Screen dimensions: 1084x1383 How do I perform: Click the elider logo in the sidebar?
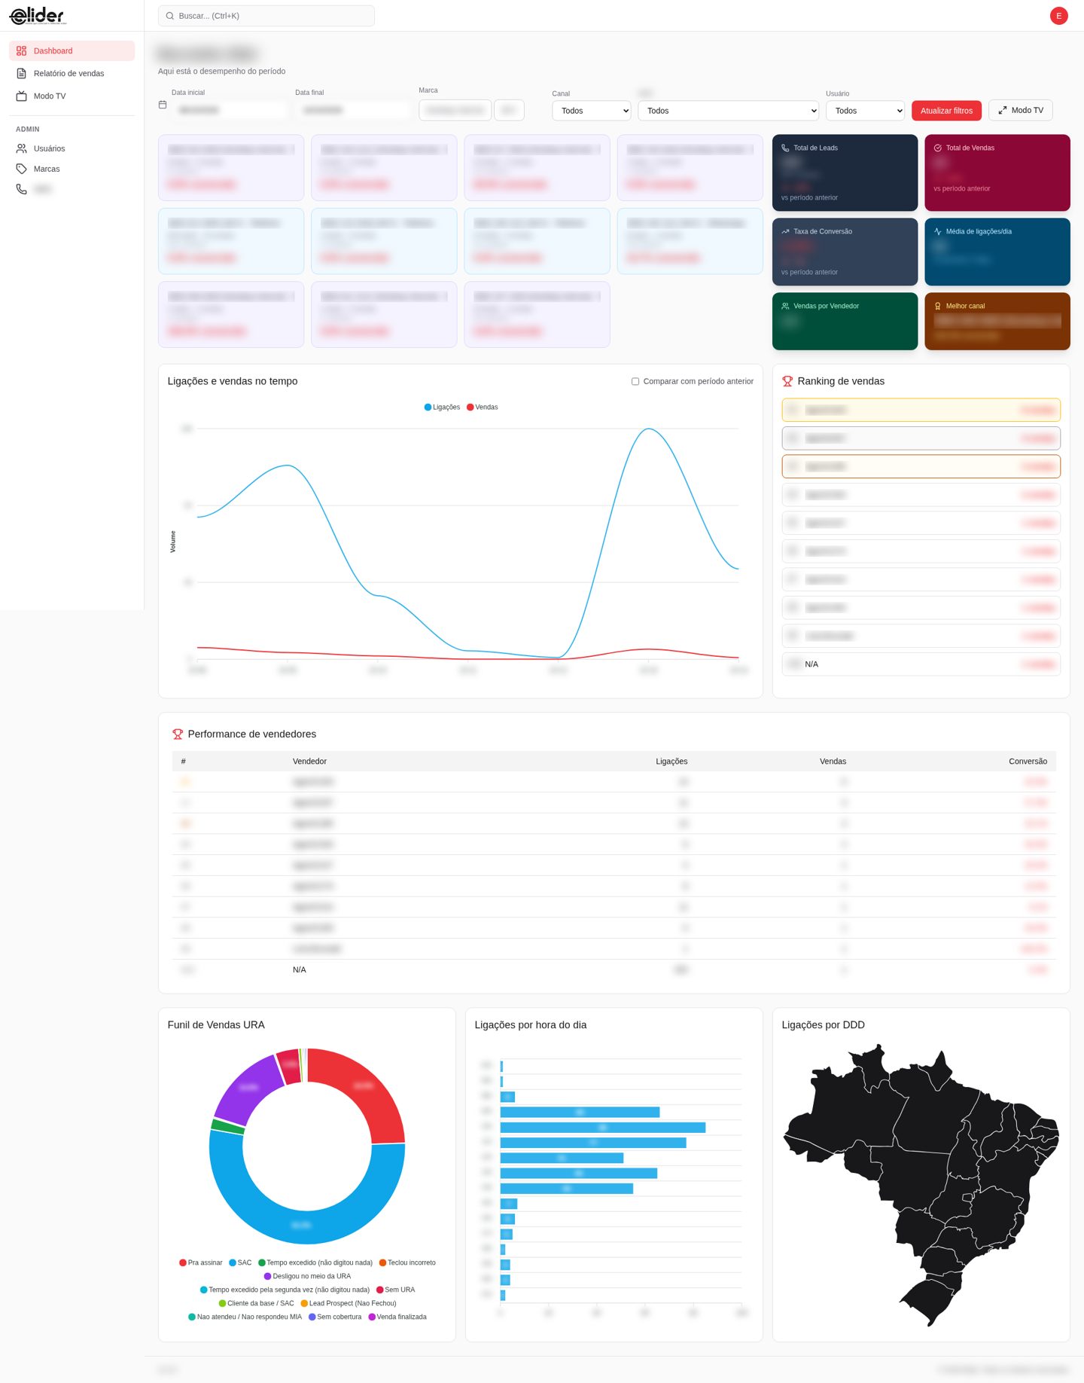[x=38, y=15]
